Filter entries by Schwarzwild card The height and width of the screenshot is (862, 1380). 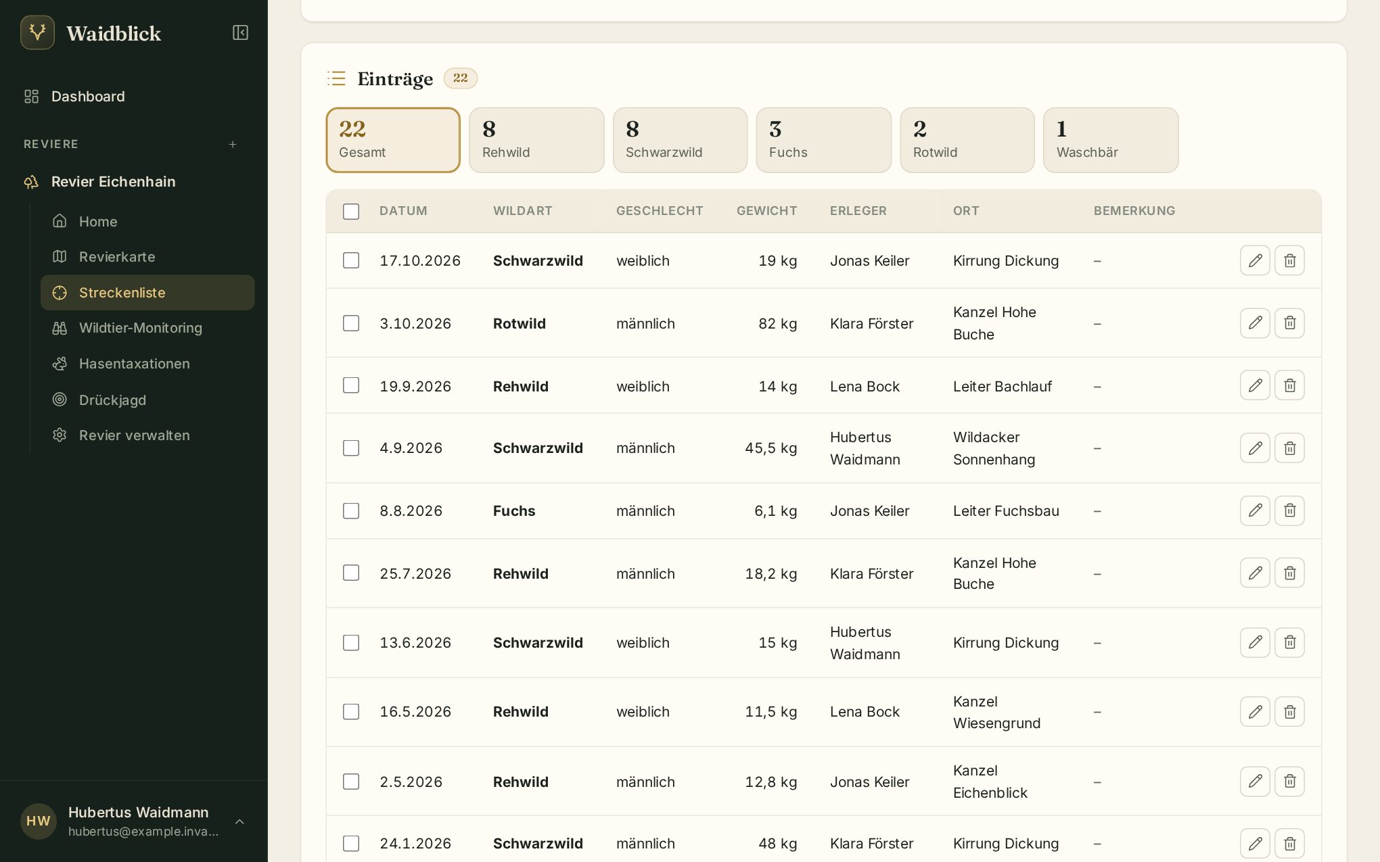[680, 140]
